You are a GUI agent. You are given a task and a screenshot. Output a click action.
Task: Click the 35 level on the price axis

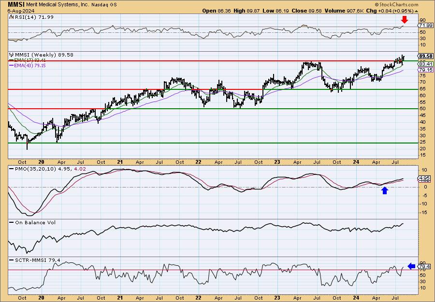tap(421, 129)
